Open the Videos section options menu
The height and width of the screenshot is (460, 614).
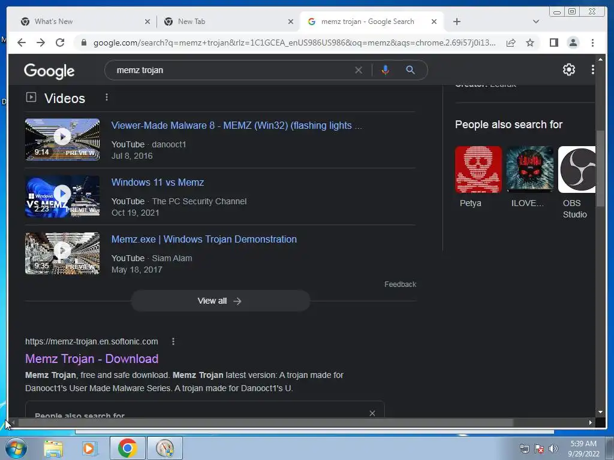coord(107,97)
